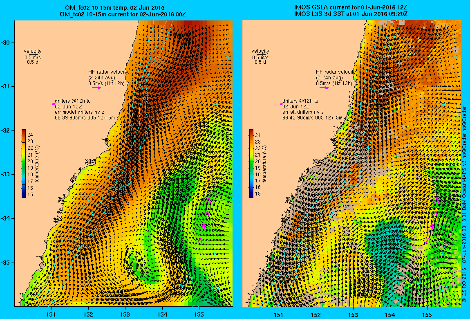Click the "IMOS GSLA current for 01-Jun-2016 12Z" title
Screen dimensions: 470x319
(351, 7)
